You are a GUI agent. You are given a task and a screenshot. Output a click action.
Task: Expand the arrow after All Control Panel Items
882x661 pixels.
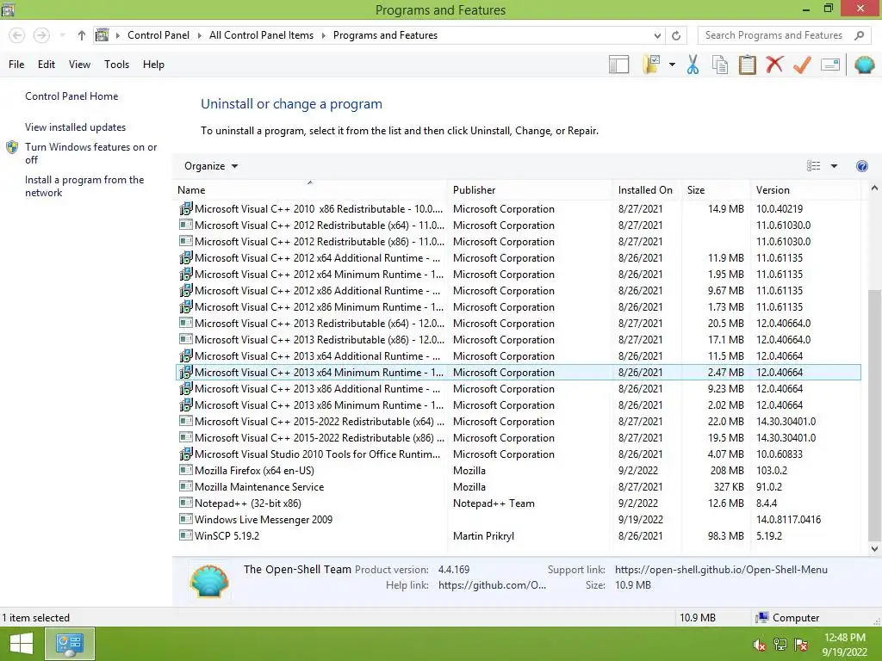click(324, 35)
